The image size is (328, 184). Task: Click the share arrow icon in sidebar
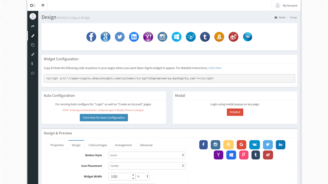point(33,26)
